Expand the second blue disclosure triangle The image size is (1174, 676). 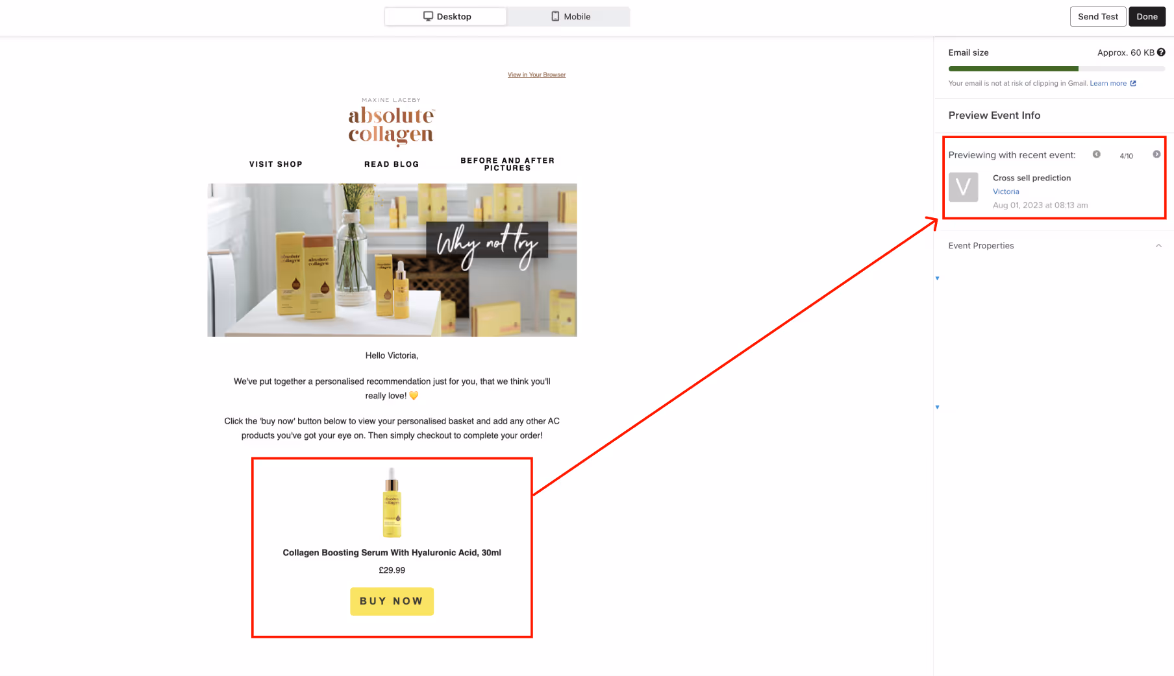point(937,407)
